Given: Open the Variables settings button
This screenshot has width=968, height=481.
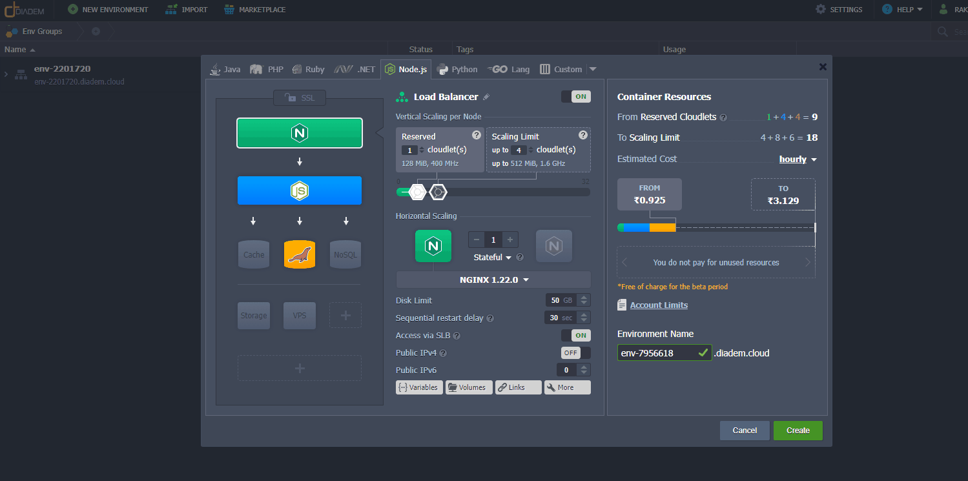Looking at the screenshot, I should click(419, 387).
